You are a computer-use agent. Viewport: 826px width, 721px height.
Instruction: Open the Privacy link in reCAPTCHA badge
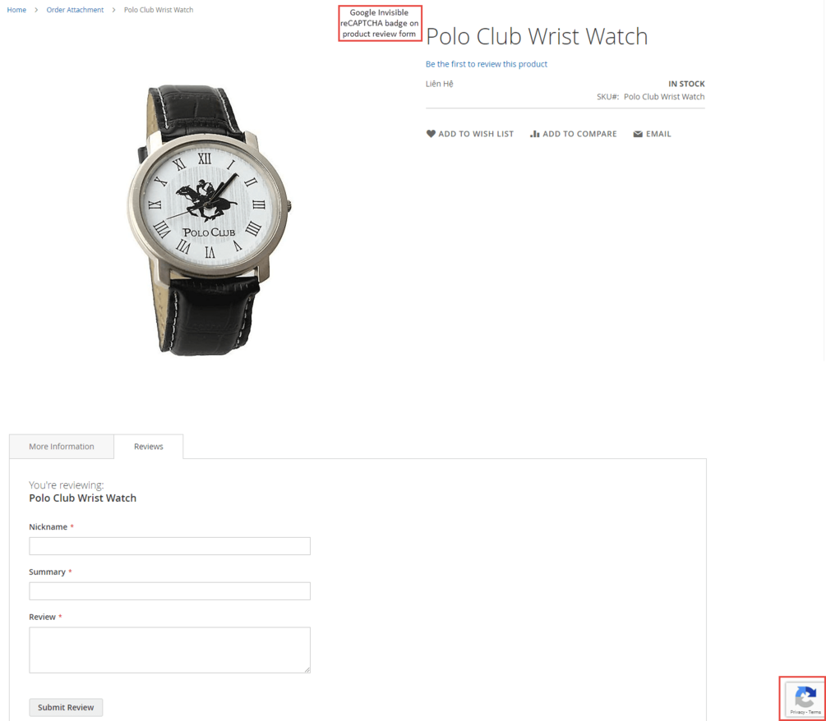[797, 712]
